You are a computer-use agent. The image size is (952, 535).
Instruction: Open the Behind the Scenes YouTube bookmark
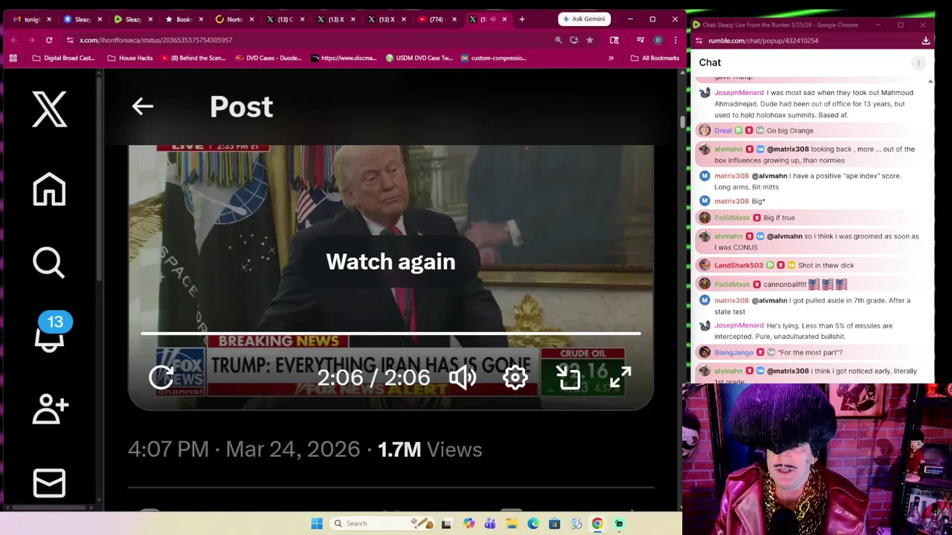193,58
